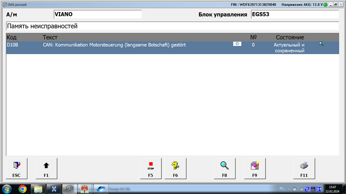Launch Google Chrome from taskbar

click(x=22, y=189)
